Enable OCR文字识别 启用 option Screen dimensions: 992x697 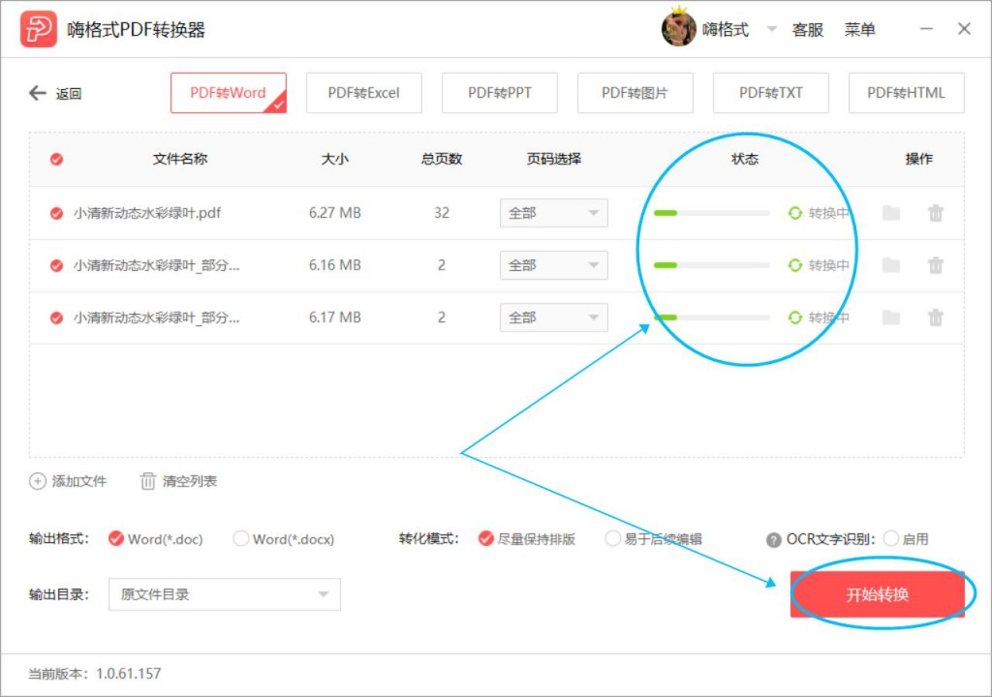[891, 538]
